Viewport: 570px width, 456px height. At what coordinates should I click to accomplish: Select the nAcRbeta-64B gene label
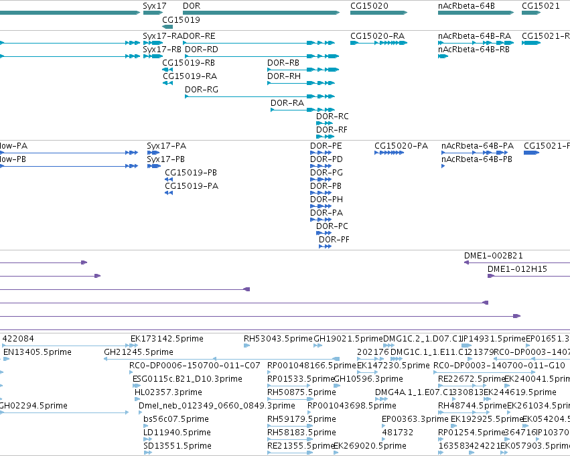(466, 6)
